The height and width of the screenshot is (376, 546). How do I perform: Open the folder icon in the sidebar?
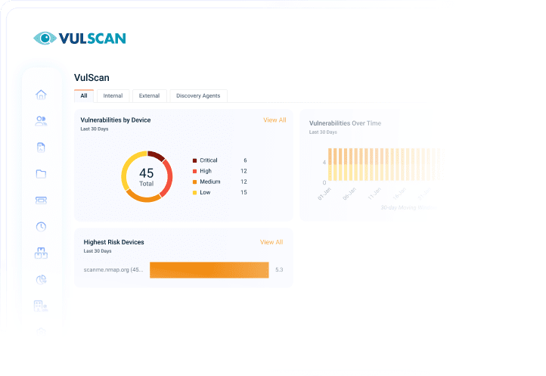coord(41,174)
